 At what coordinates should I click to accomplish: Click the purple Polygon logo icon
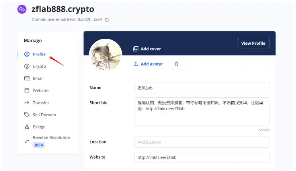pyautogui.click(x=22, y=9)
